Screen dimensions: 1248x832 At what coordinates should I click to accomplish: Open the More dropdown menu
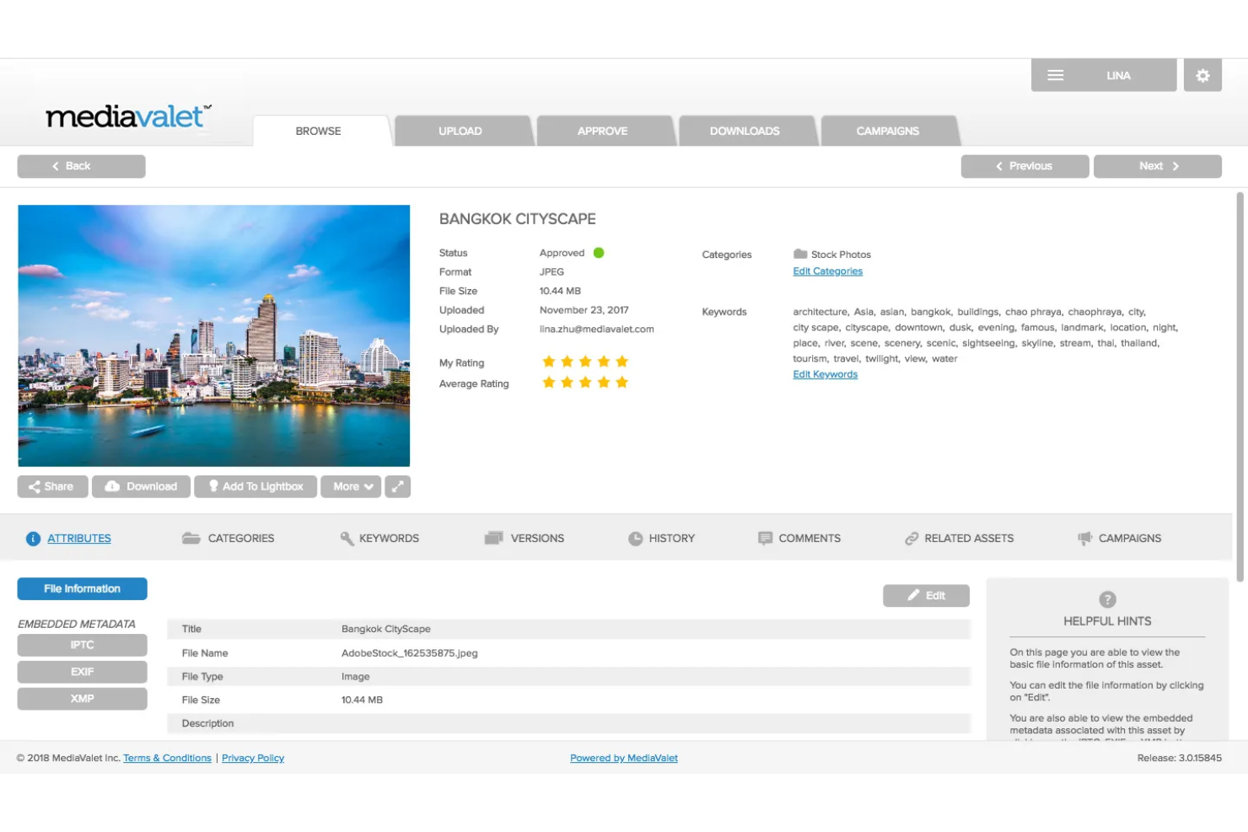pos(351,486)
